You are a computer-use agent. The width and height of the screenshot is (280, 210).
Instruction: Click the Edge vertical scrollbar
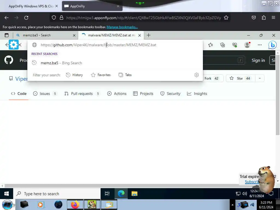coord(278,95)
